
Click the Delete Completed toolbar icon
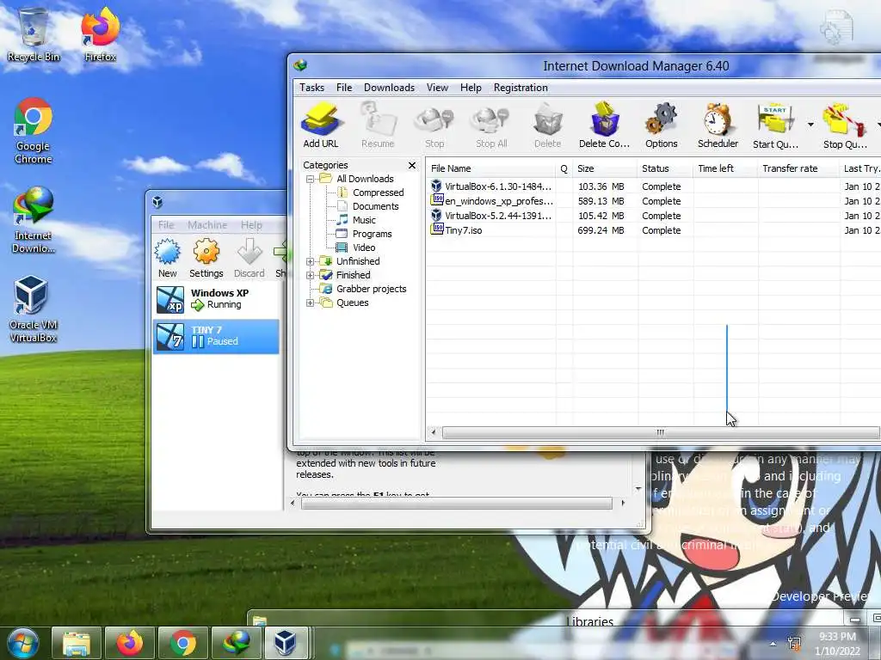[x=604, y=125]
